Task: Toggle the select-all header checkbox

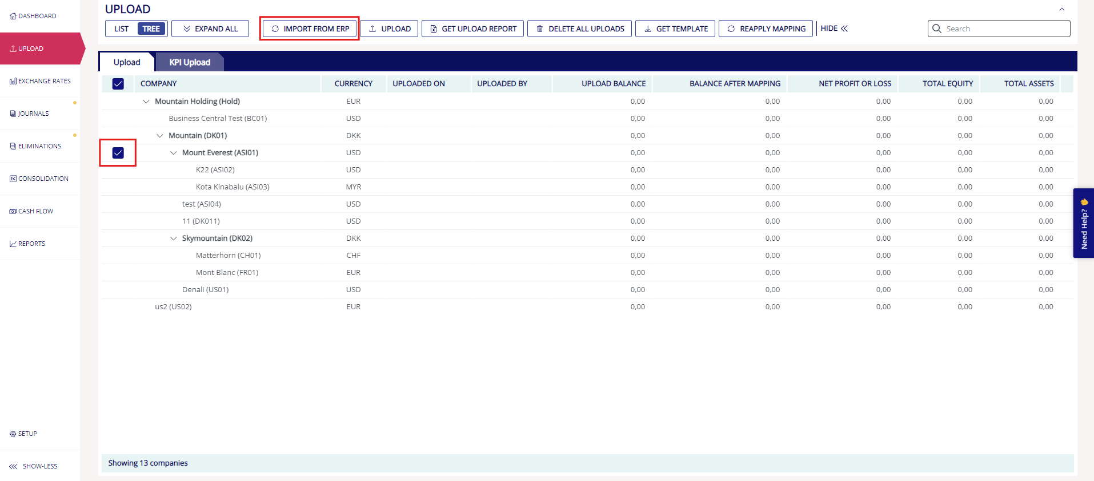Action: tap(118, 84)
